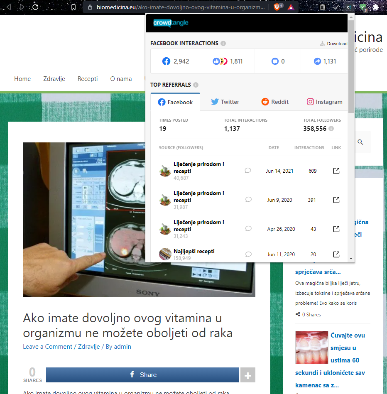Click the Facebook Share button
Image resolution: width=387 pixels, height=394 pixels.
(142, 375)
